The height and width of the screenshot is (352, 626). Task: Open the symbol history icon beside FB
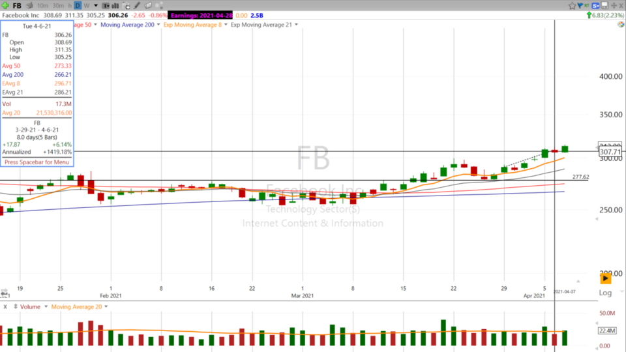pos(29,6)
